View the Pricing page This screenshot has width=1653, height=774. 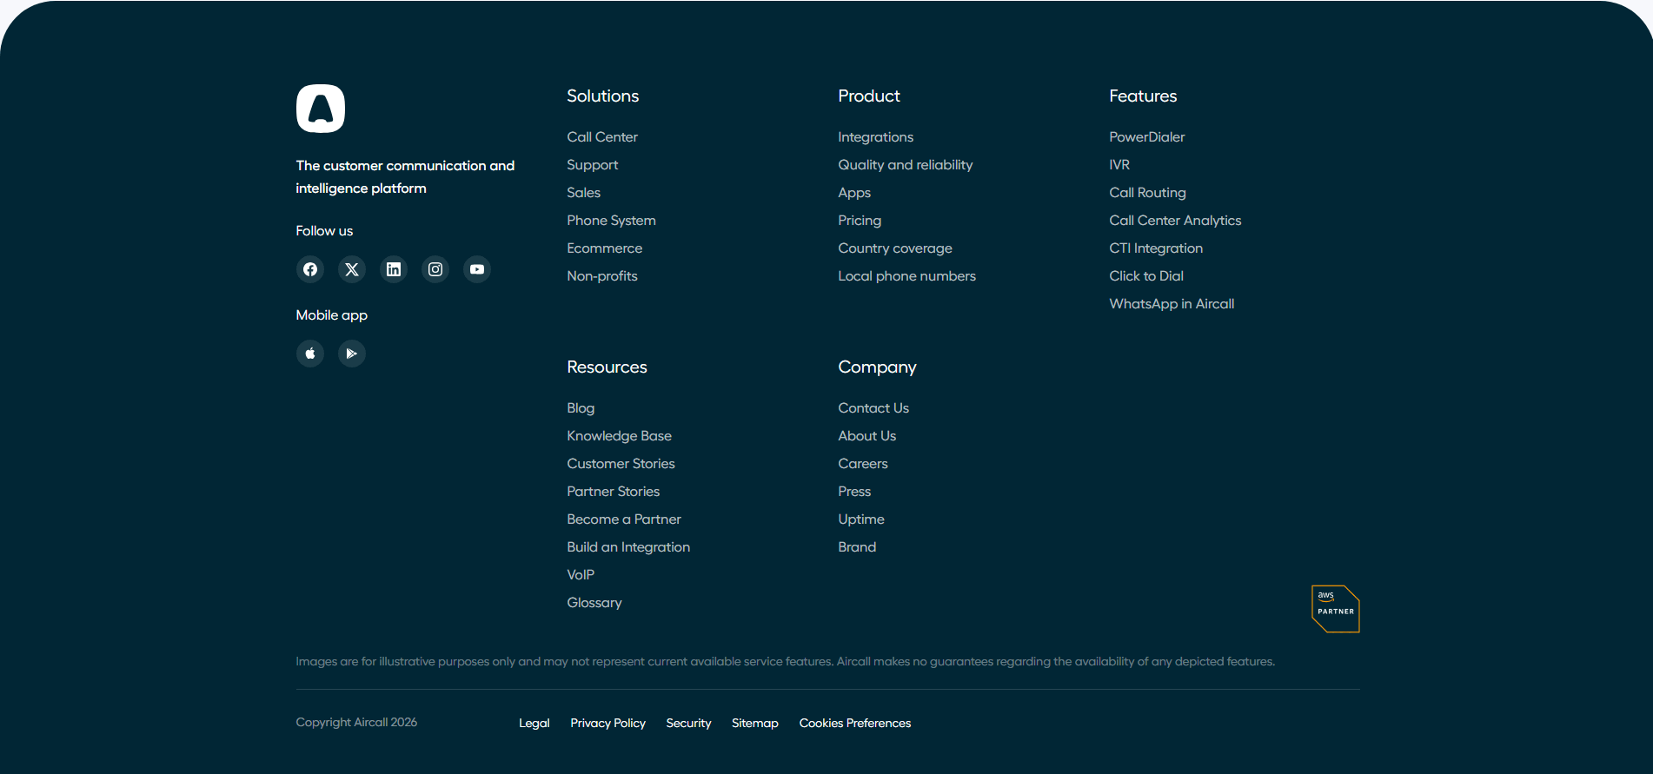[x=860, y=221]
